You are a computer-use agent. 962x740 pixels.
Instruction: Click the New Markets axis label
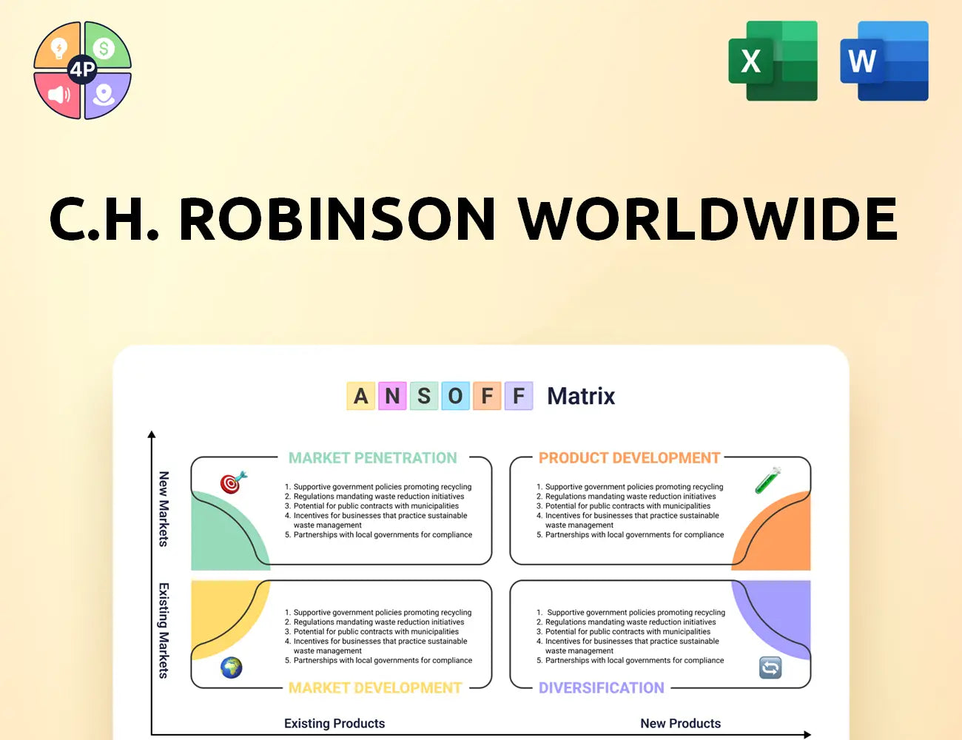tap(164, 509)
